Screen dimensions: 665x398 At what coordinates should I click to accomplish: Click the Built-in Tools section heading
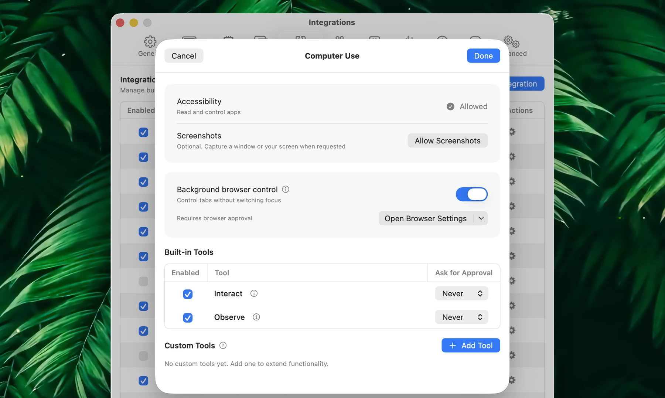[x=189, y=252]
